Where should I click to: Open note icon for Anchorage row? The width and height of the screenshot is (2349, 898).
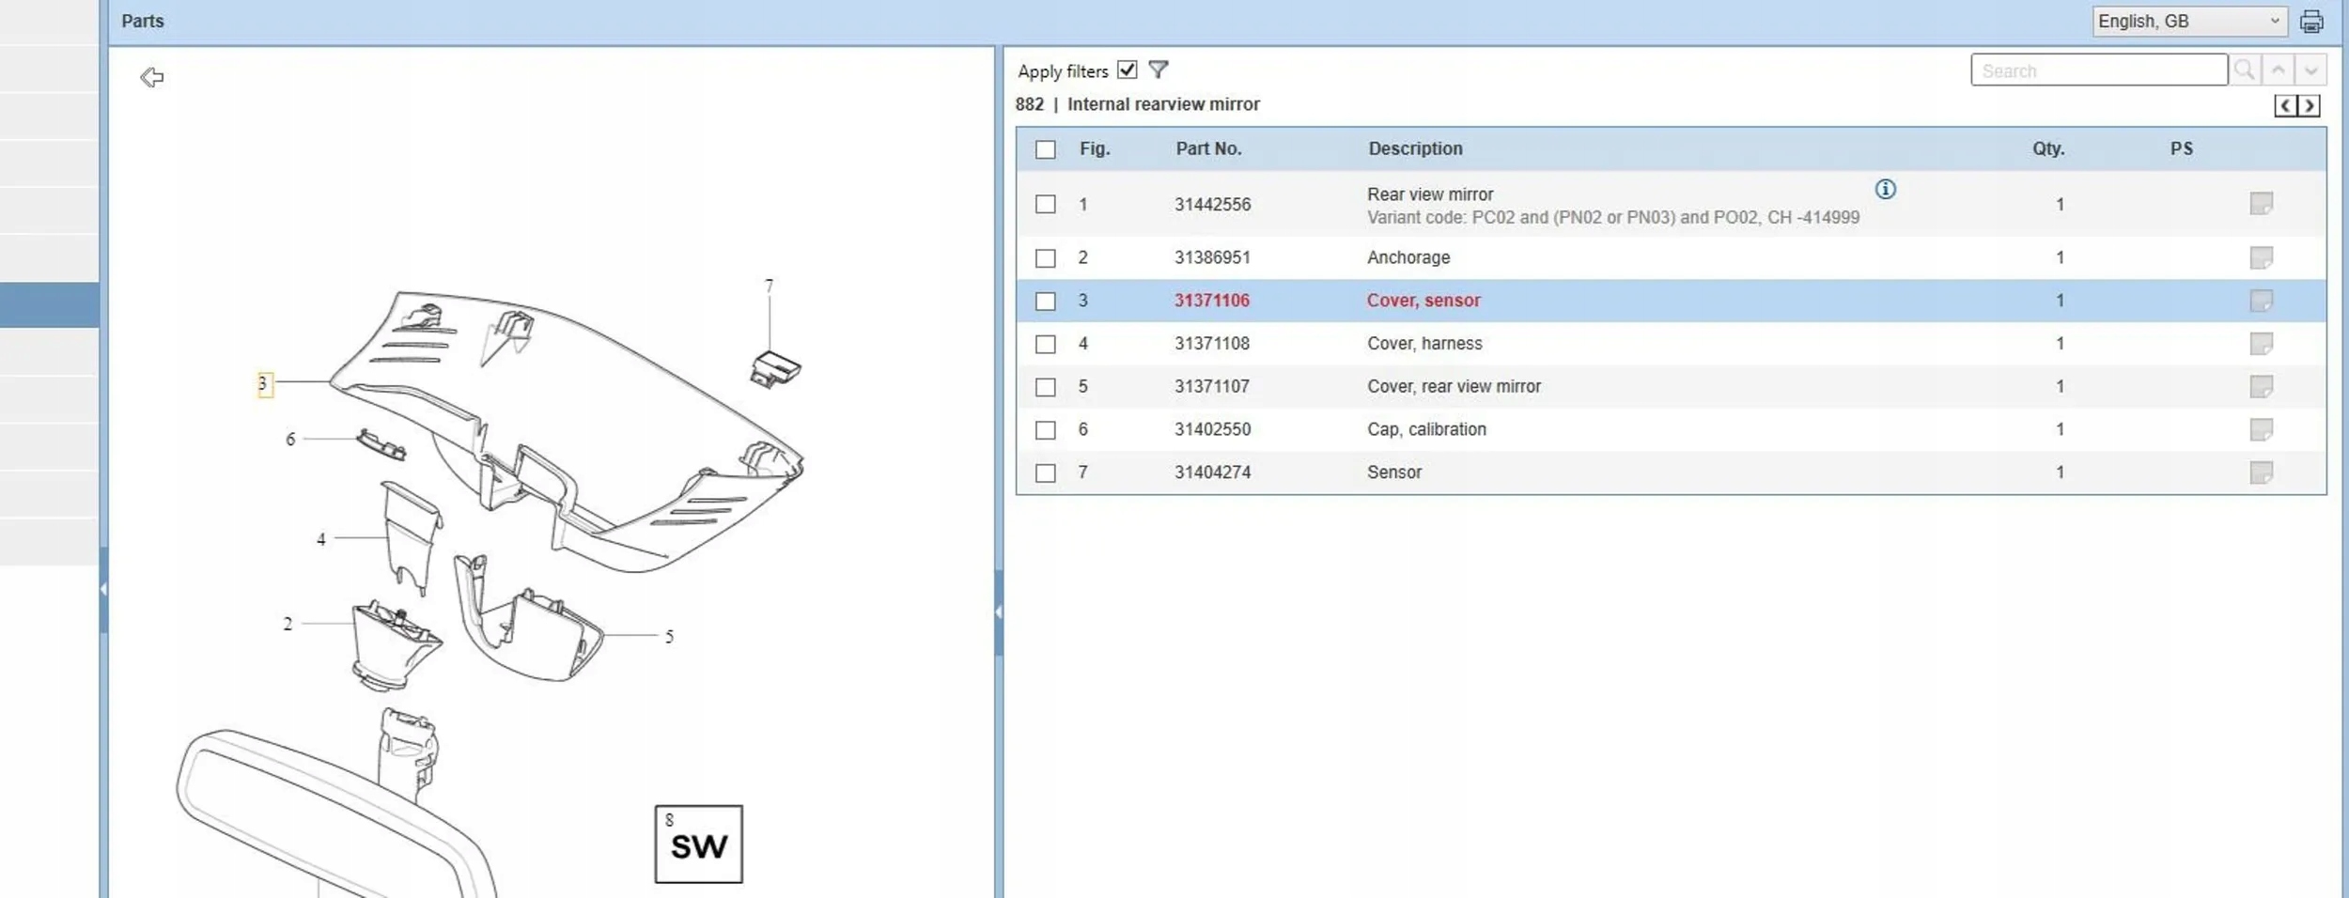(2261, 257)
